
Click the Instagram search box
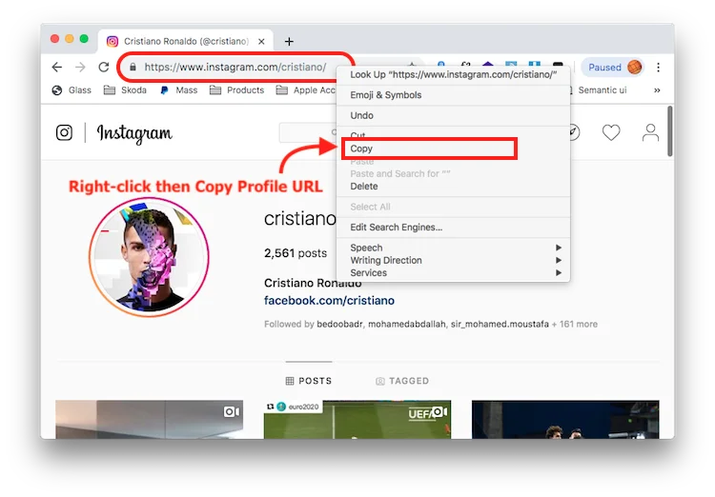308,132
